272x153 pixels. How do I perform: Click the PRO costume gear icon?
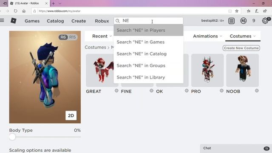[221, 91]
